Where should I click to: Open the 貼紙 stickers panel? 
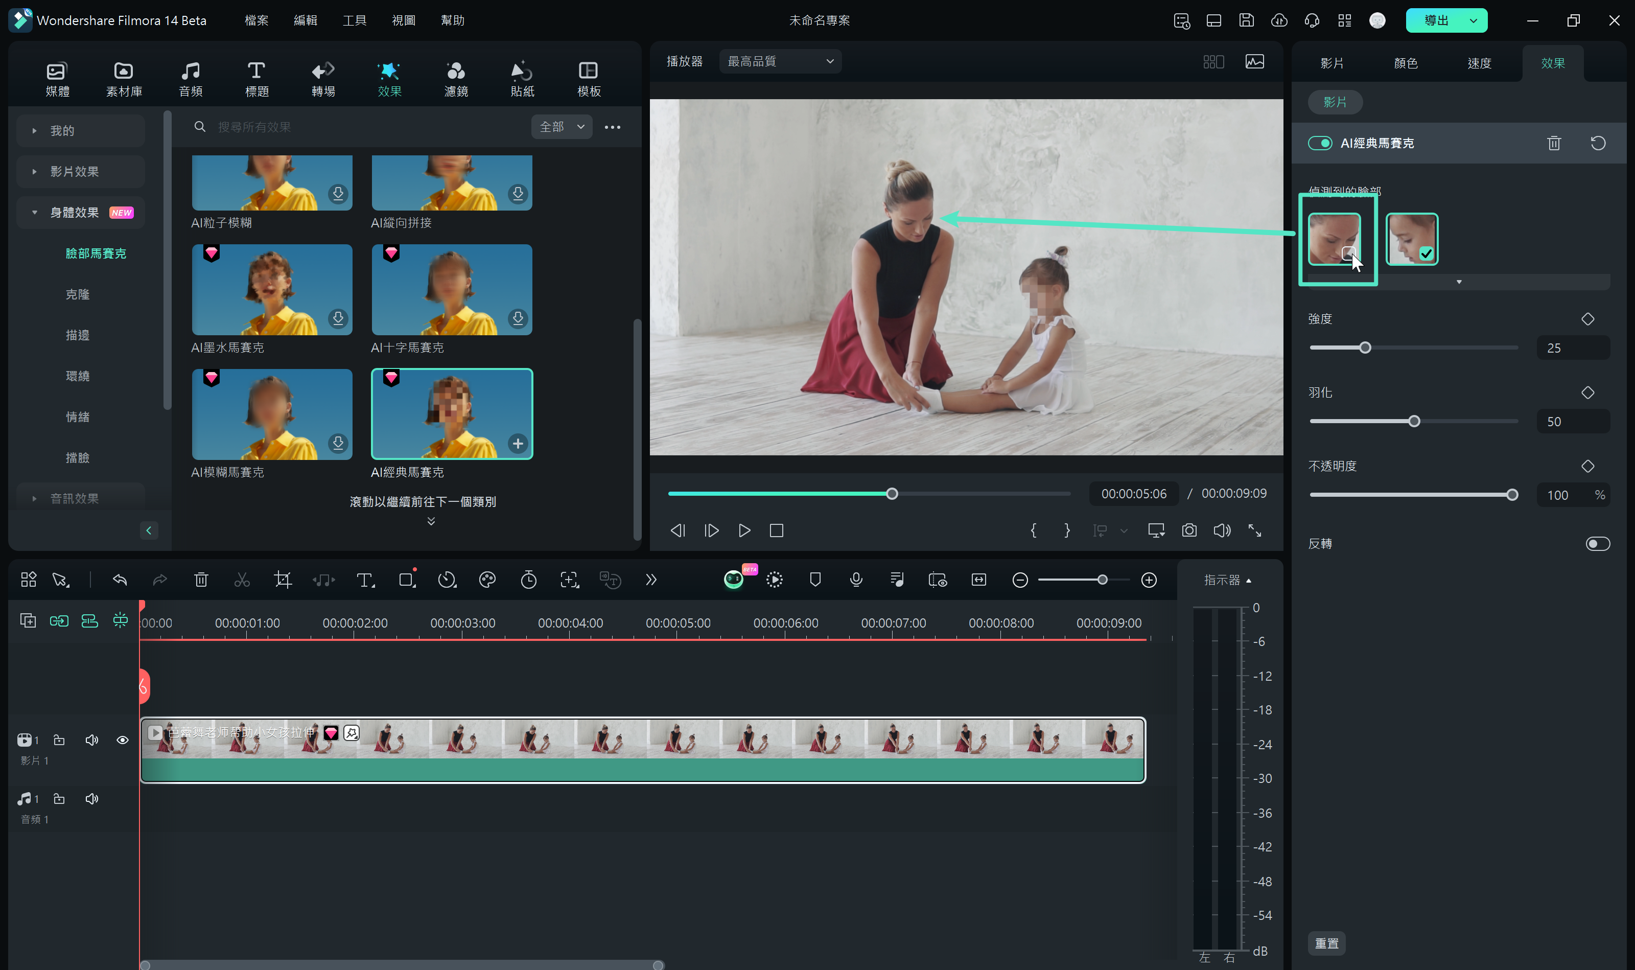522,78
